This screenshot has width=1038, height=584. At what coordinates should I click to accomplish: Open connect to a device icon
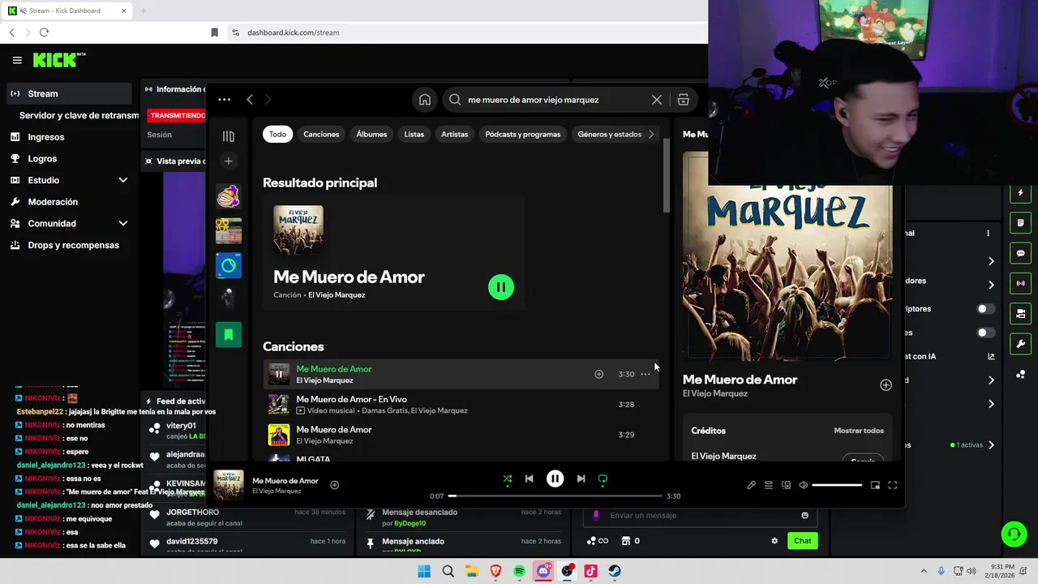point(786,485)
